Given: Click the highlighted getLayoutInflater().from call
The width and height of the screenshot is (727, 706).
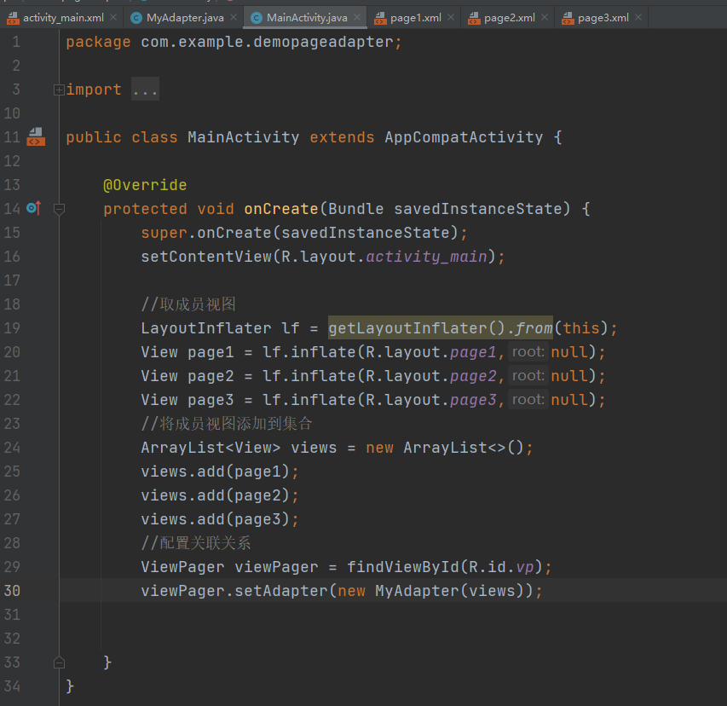Looking at the screenshot, I should (x=441, y=328).
